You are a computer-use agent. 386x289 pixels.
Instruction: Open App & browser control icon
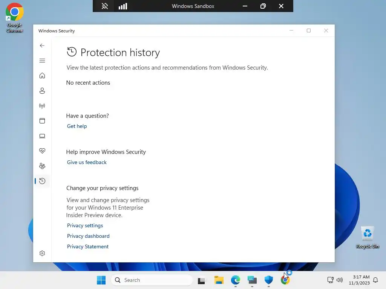(x=42, y=121)
